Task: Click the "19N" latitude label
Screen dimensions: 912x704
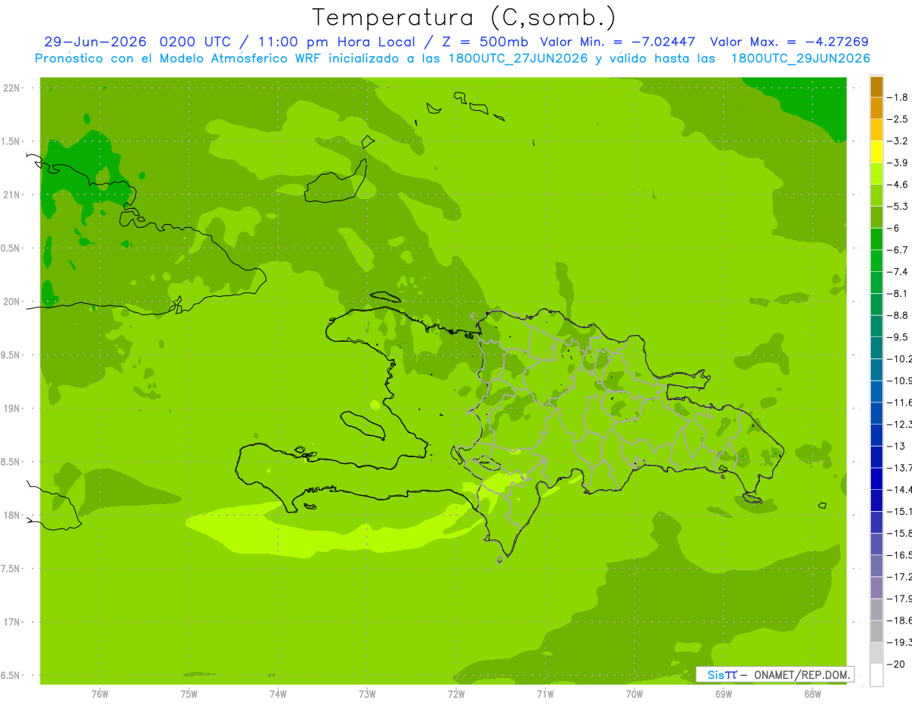Action: tap(11, 409)
